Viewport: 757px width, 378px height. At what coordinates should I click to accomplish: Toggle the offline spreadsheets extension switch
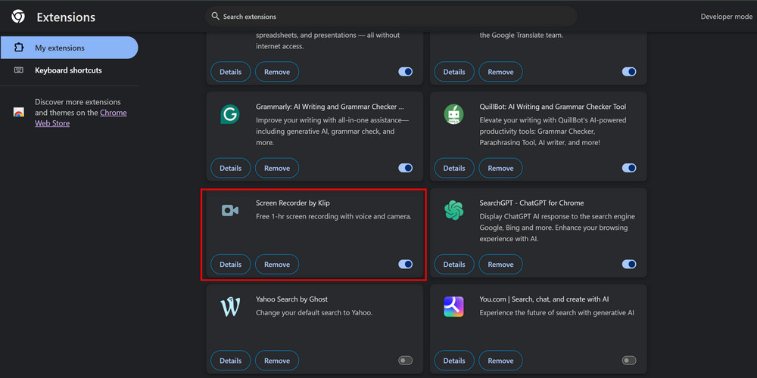tap(406, 71)
